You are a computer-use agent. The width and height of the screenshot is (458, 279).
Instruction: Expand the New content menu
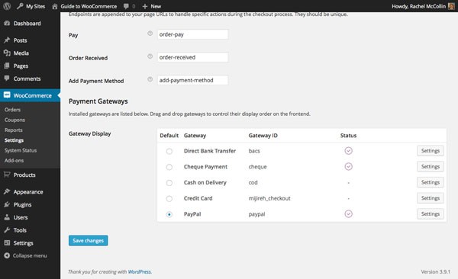coord(152,6)
